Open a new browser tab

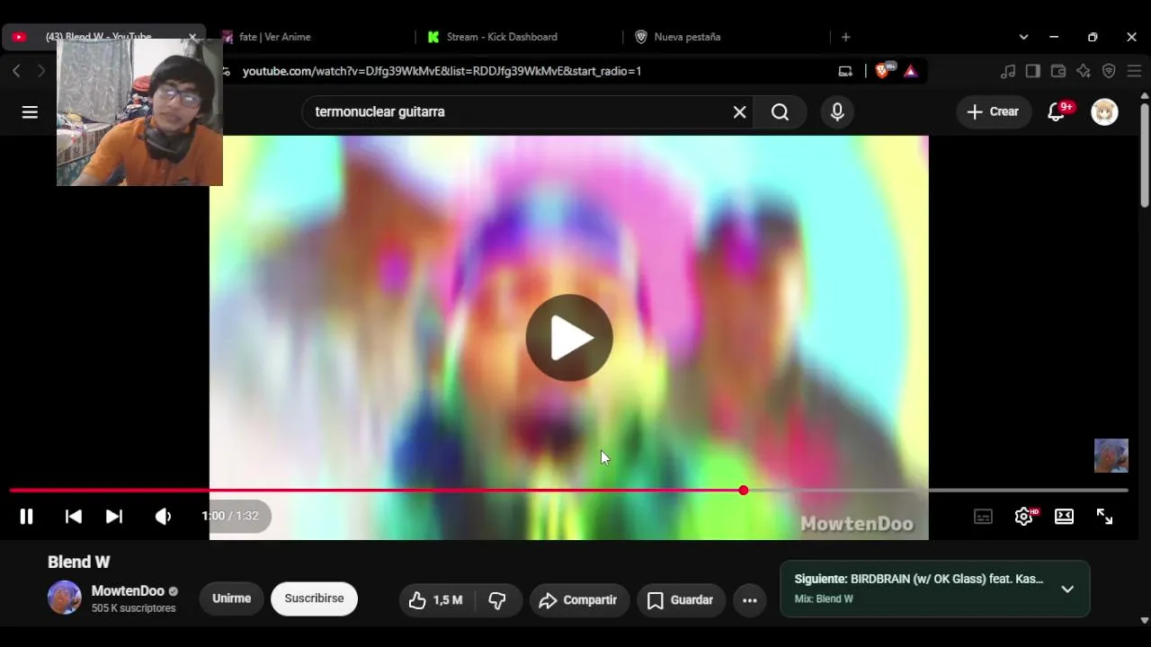point(845,37)
